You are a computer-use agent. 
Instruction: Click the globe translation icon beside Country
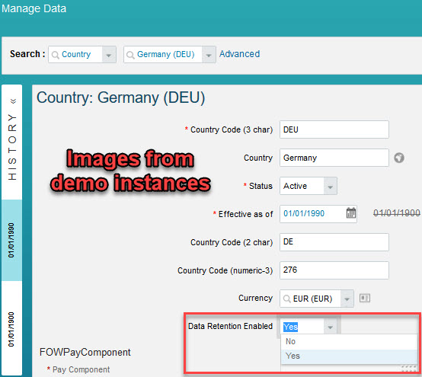pos(399,158)
